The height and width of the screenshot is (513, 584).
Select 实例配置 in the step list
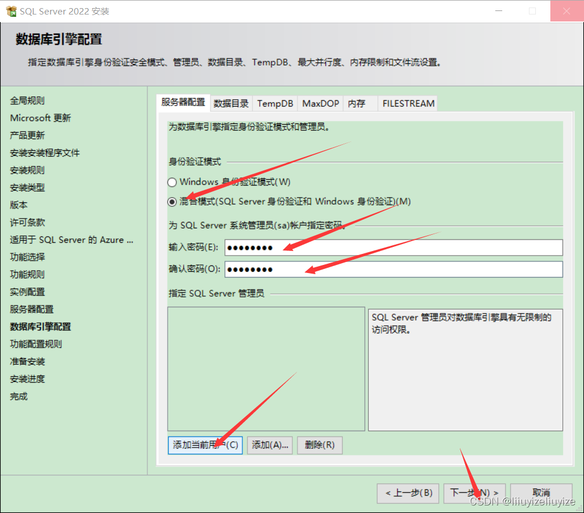27,292
